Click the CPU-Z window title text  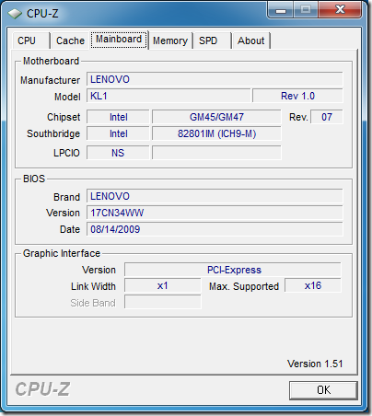[x=42, y=14]
